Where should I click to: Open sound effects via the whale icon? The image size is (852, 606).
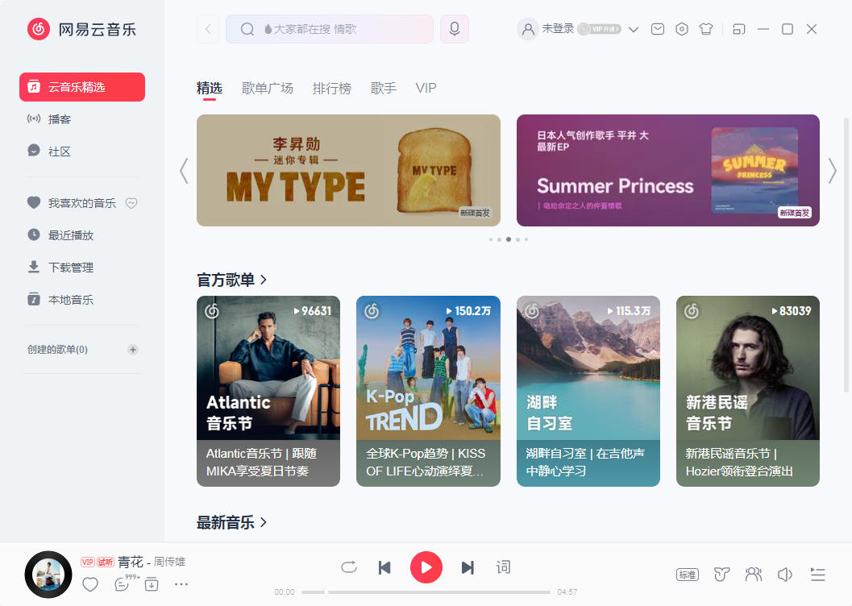coord(721,575)
